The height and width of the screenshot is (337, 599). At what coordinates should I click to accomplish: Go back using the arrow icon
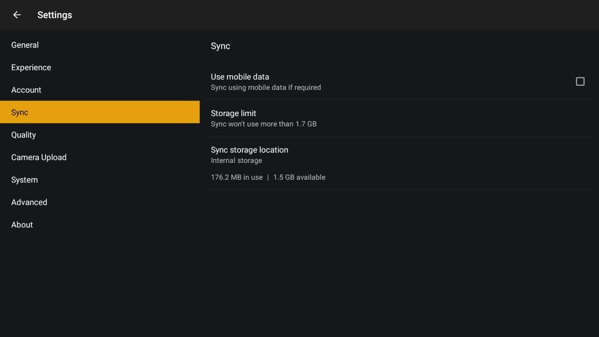click(17, 15)
